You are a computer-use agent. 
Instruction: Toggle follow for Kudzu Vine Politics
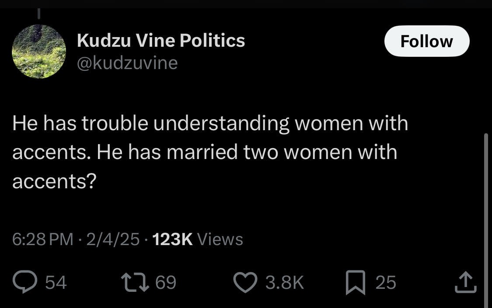[x=426, y=41]
